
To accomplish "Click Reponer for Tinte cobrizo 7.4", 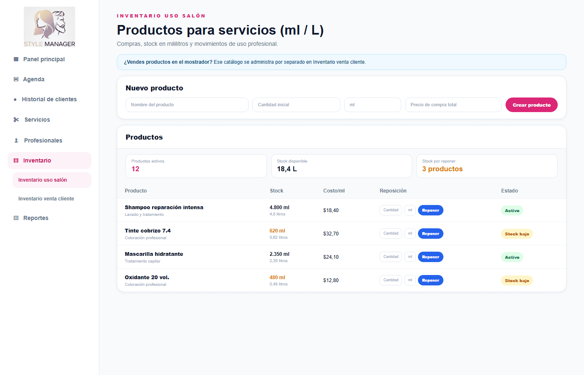I will point(430,234).
